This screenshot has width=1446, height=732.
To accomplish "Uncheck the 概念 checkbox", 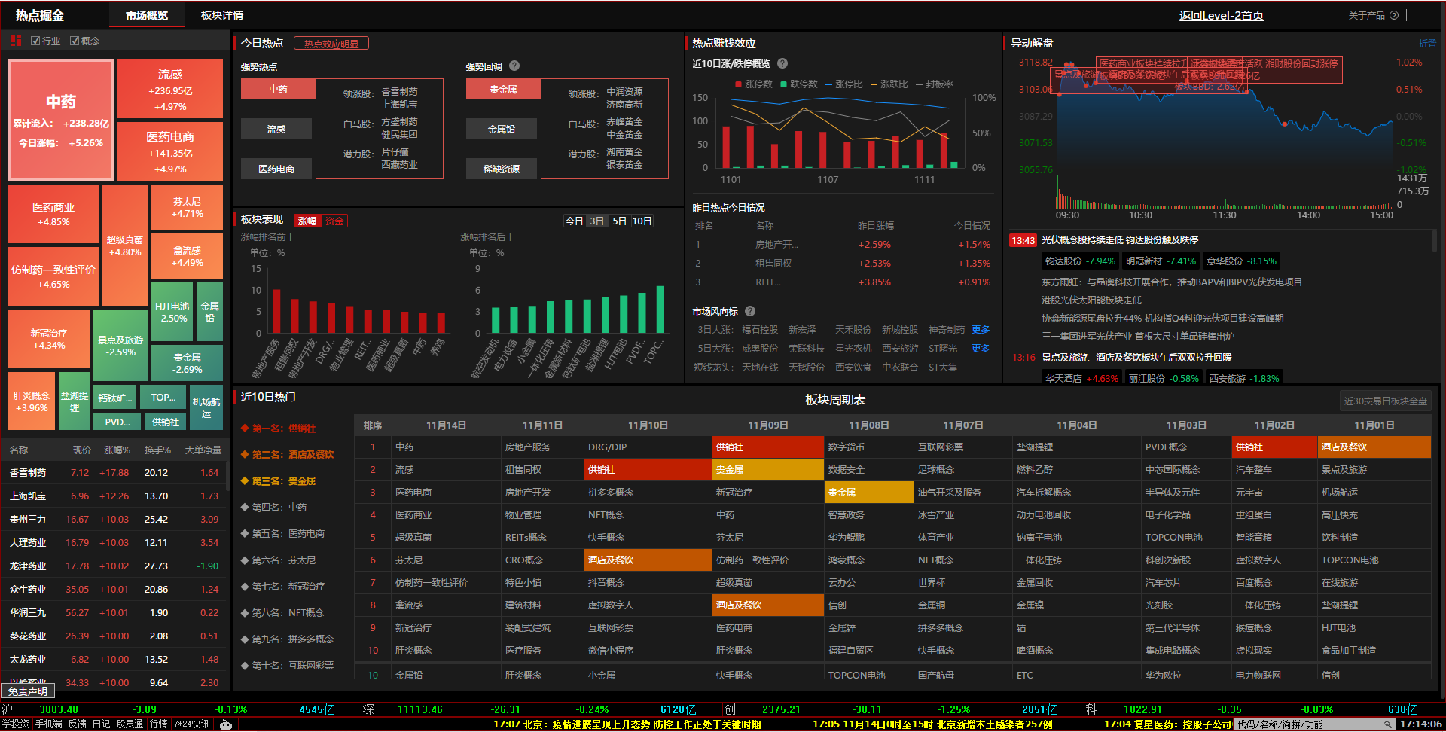I will (75, 41).
